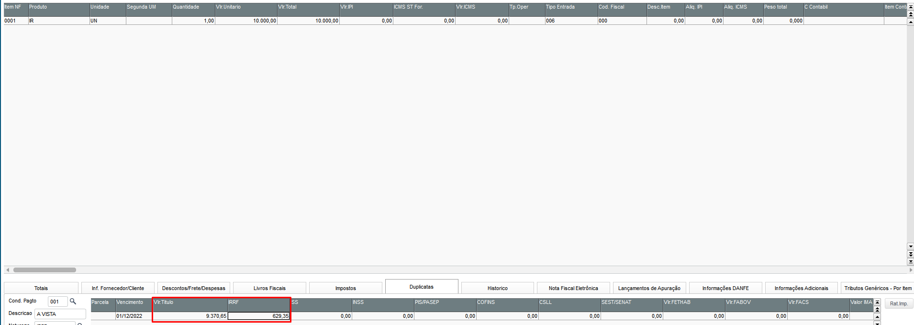
Task: Click the Vlr.Titulo cell 9.370,65
Action: [190, 316]
